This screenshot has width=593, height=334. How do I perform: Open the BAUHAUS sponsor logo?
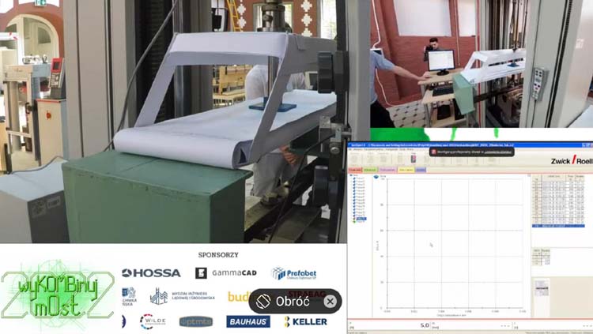tap(248, 321)
